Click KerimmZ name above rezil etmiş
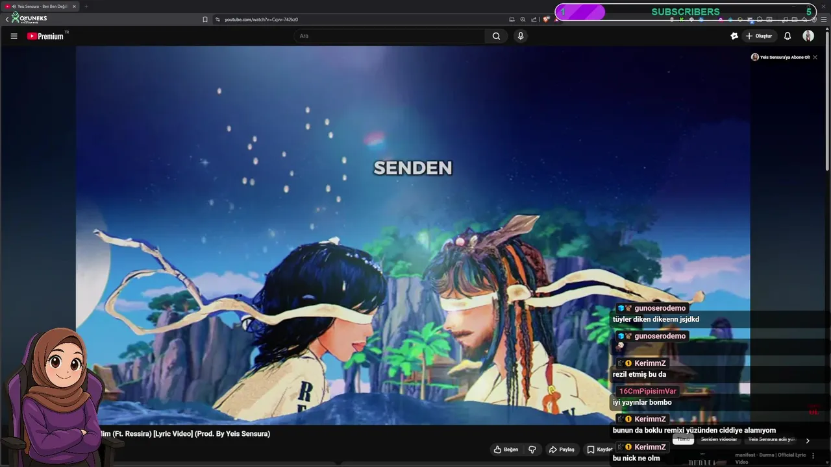Viewport: 831px width, 467px height. coord(650,363)
